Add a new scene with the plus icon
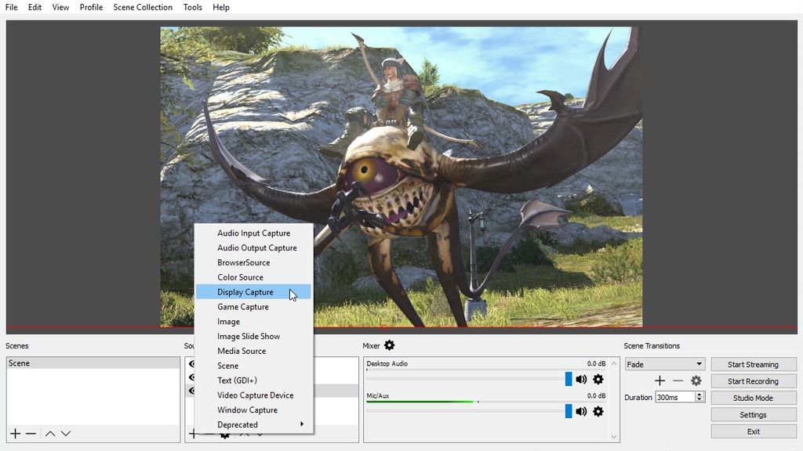Screen dimensions: 803x451 pos(13,432)
